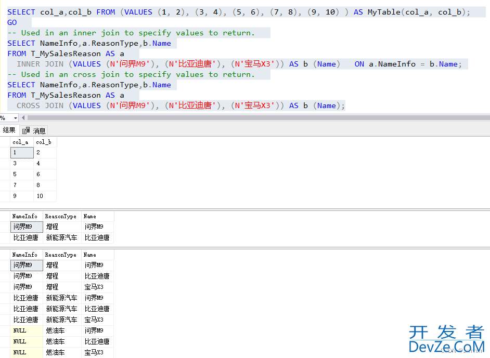The height and width of the screenshot is (358, 490).
Task: Open the zoom percentage dropdown
Action: pos(15,118)
